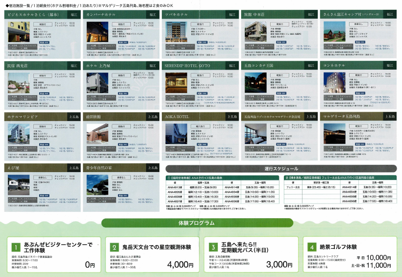Image resolution: width=402 pixels, height=277 pixels.
Task: Select the えび屋 title
Action: [13, 168]
